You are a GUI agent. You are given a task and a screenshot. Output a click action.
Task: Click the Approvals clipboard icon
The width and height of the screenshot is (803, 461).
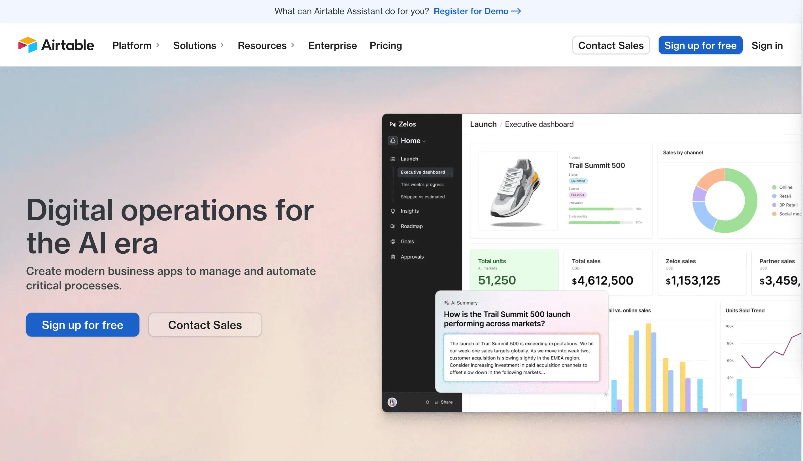pyautogui.click(x=393, y=257)
